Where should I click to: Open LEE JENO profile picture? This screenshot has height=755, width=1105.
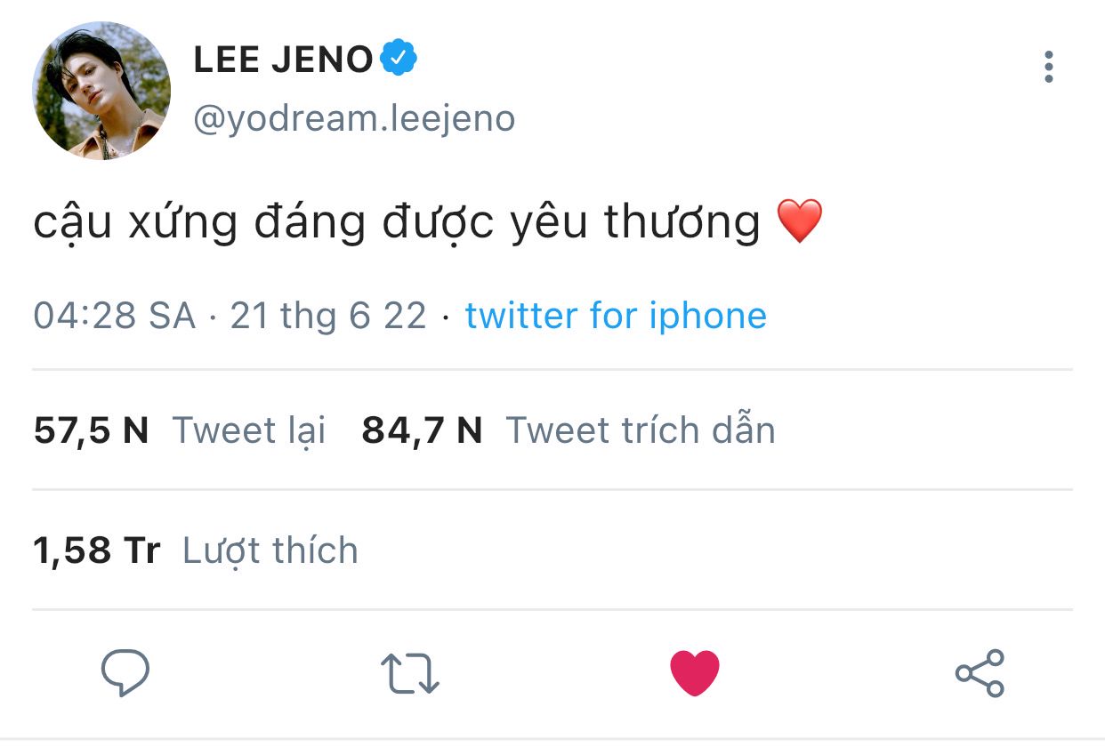pos(101,91)
